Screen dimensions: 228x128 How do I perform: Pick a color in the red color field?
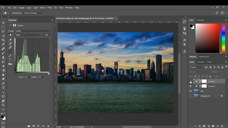pyautogui.click(x=207, y=38)
